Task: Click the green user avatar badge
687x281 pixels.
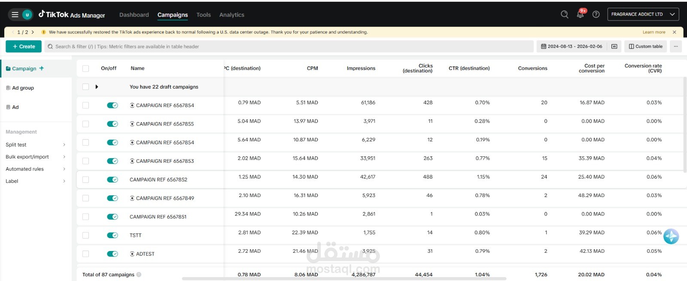Action: tap(27, 15)
